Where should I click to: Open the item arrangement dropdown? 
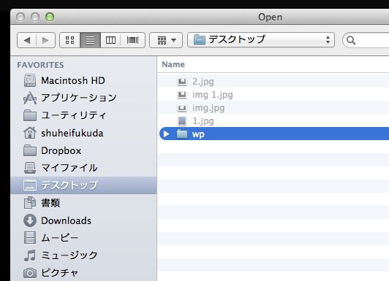[x=166, y=40]
